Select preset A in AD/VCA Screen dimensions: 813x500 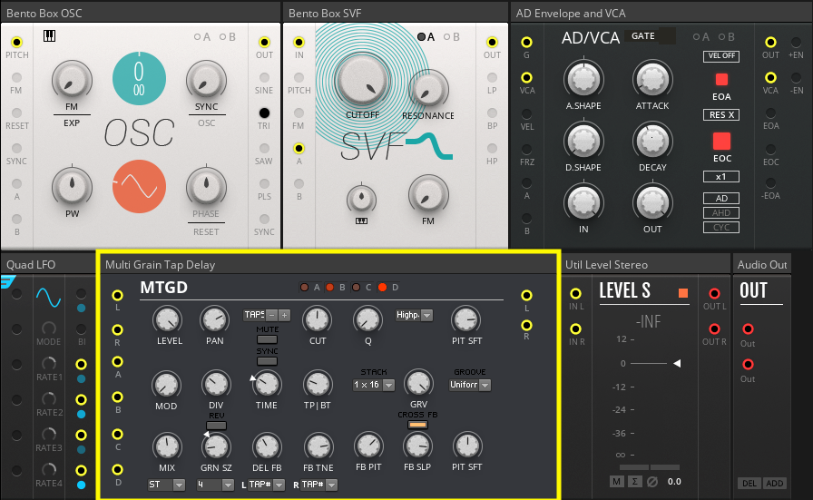696,37
